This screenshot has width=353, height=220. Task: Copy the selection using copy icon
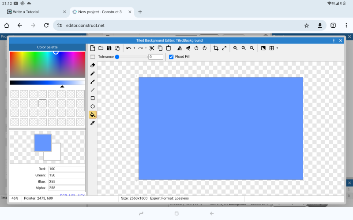click(x=160, y=48)
